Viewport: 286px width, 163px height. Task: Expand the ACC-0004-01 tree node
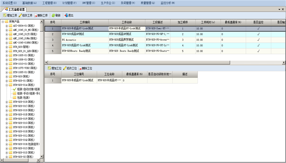[7, 26]
